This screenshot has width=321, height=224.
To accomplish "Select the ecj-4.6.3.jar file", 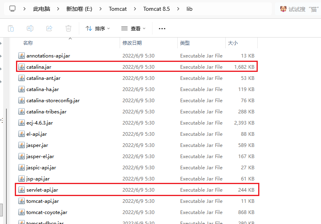I will click(40, 123).
